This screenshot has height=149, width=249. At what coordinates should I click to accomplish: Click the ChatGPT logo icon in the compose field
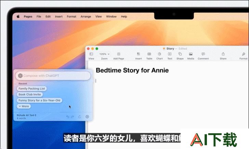point(20,76)
